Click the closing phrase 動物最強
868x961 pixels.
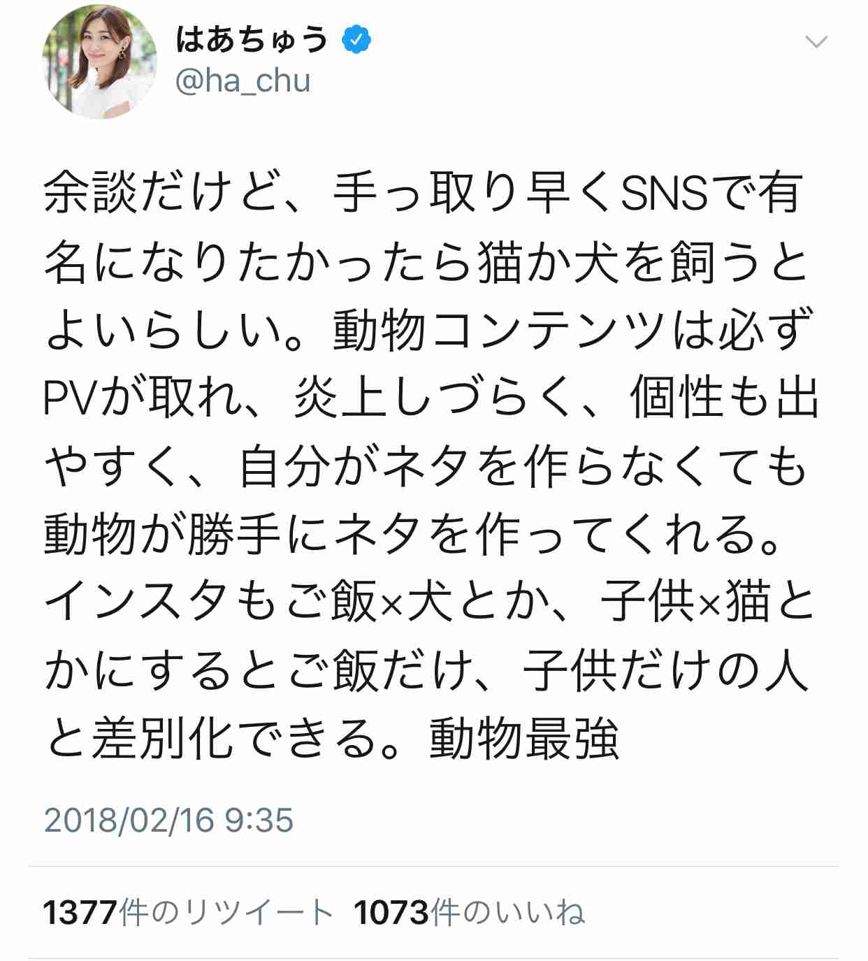tap(524, 739)
